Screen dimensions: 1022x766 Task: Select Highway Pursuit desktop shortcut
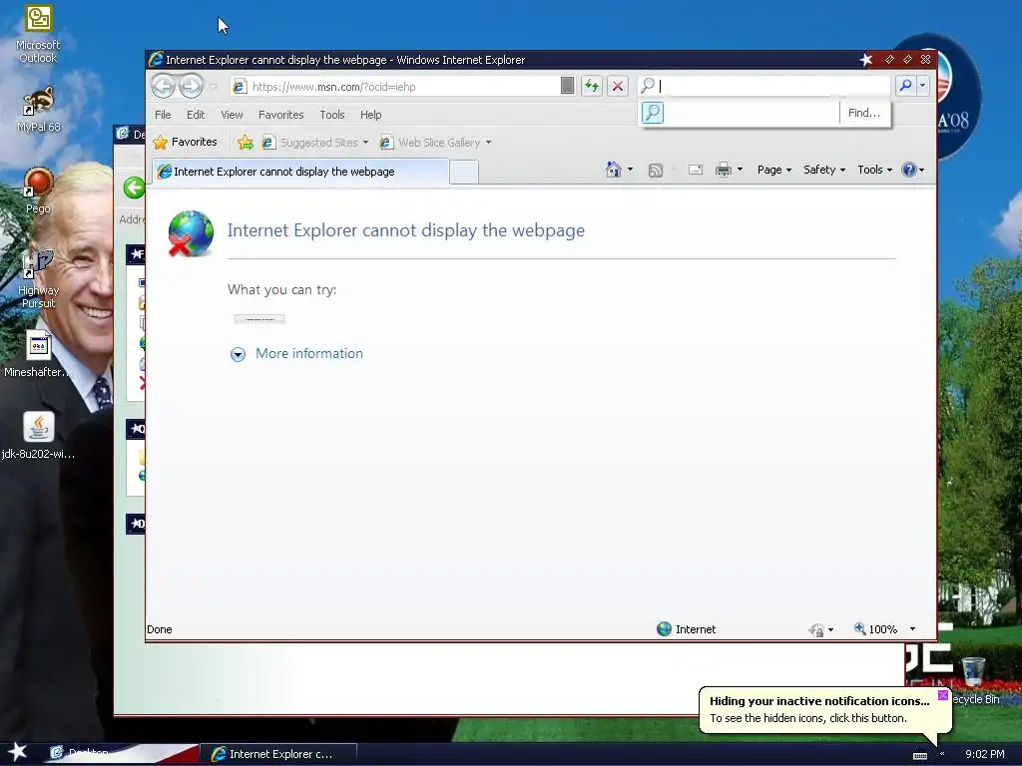[38, 279]
